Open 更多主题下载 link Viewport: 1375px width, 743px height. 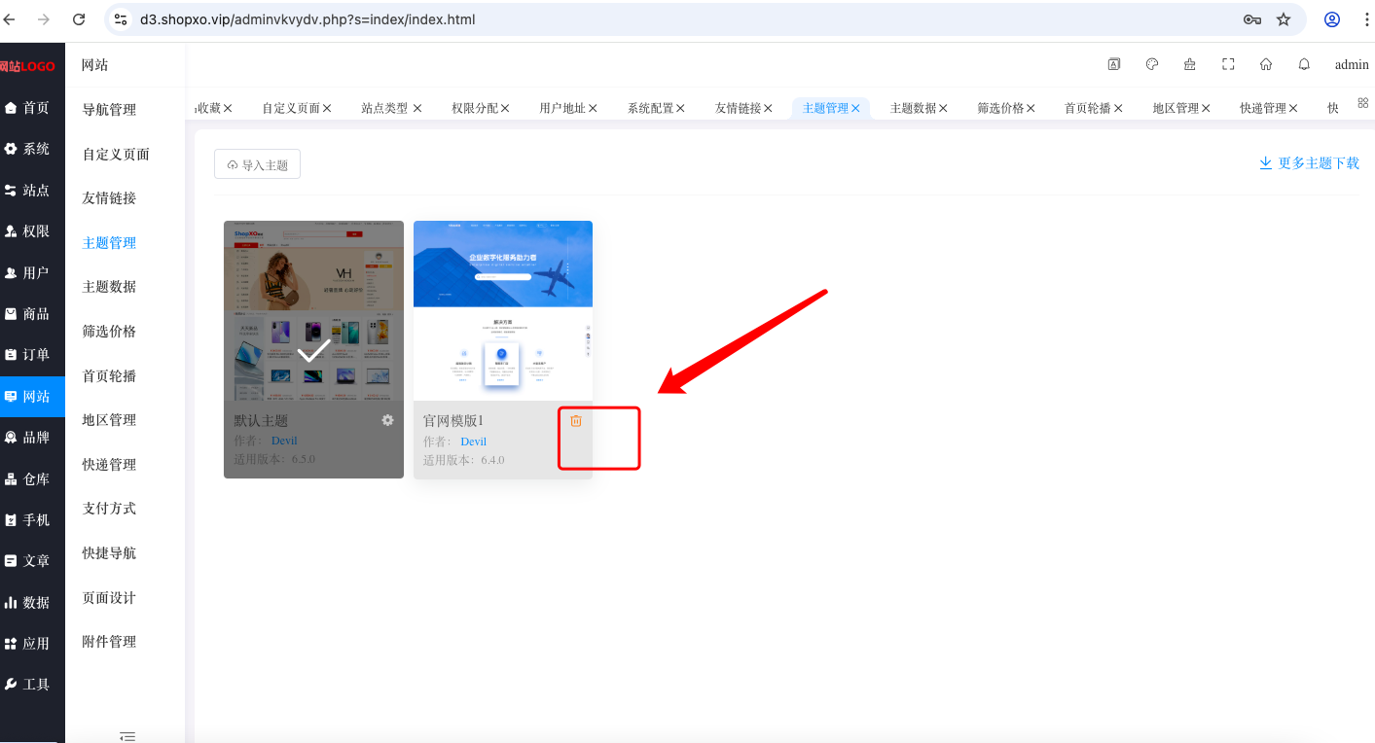[x=1309, y=163]
